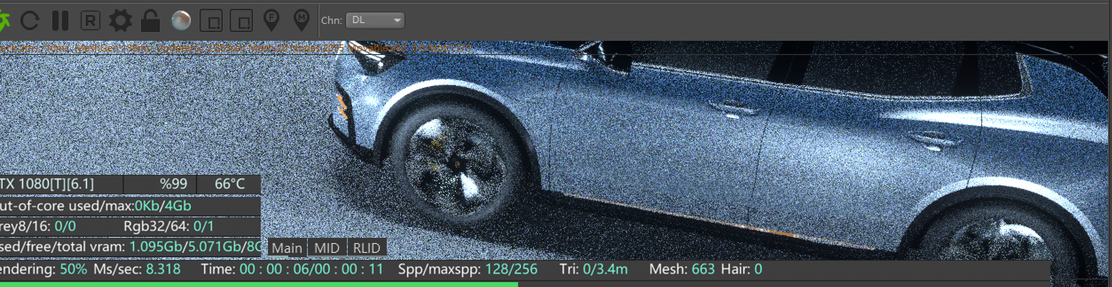
Task: Select the pick material (M) pin tool
Action: 302,20
